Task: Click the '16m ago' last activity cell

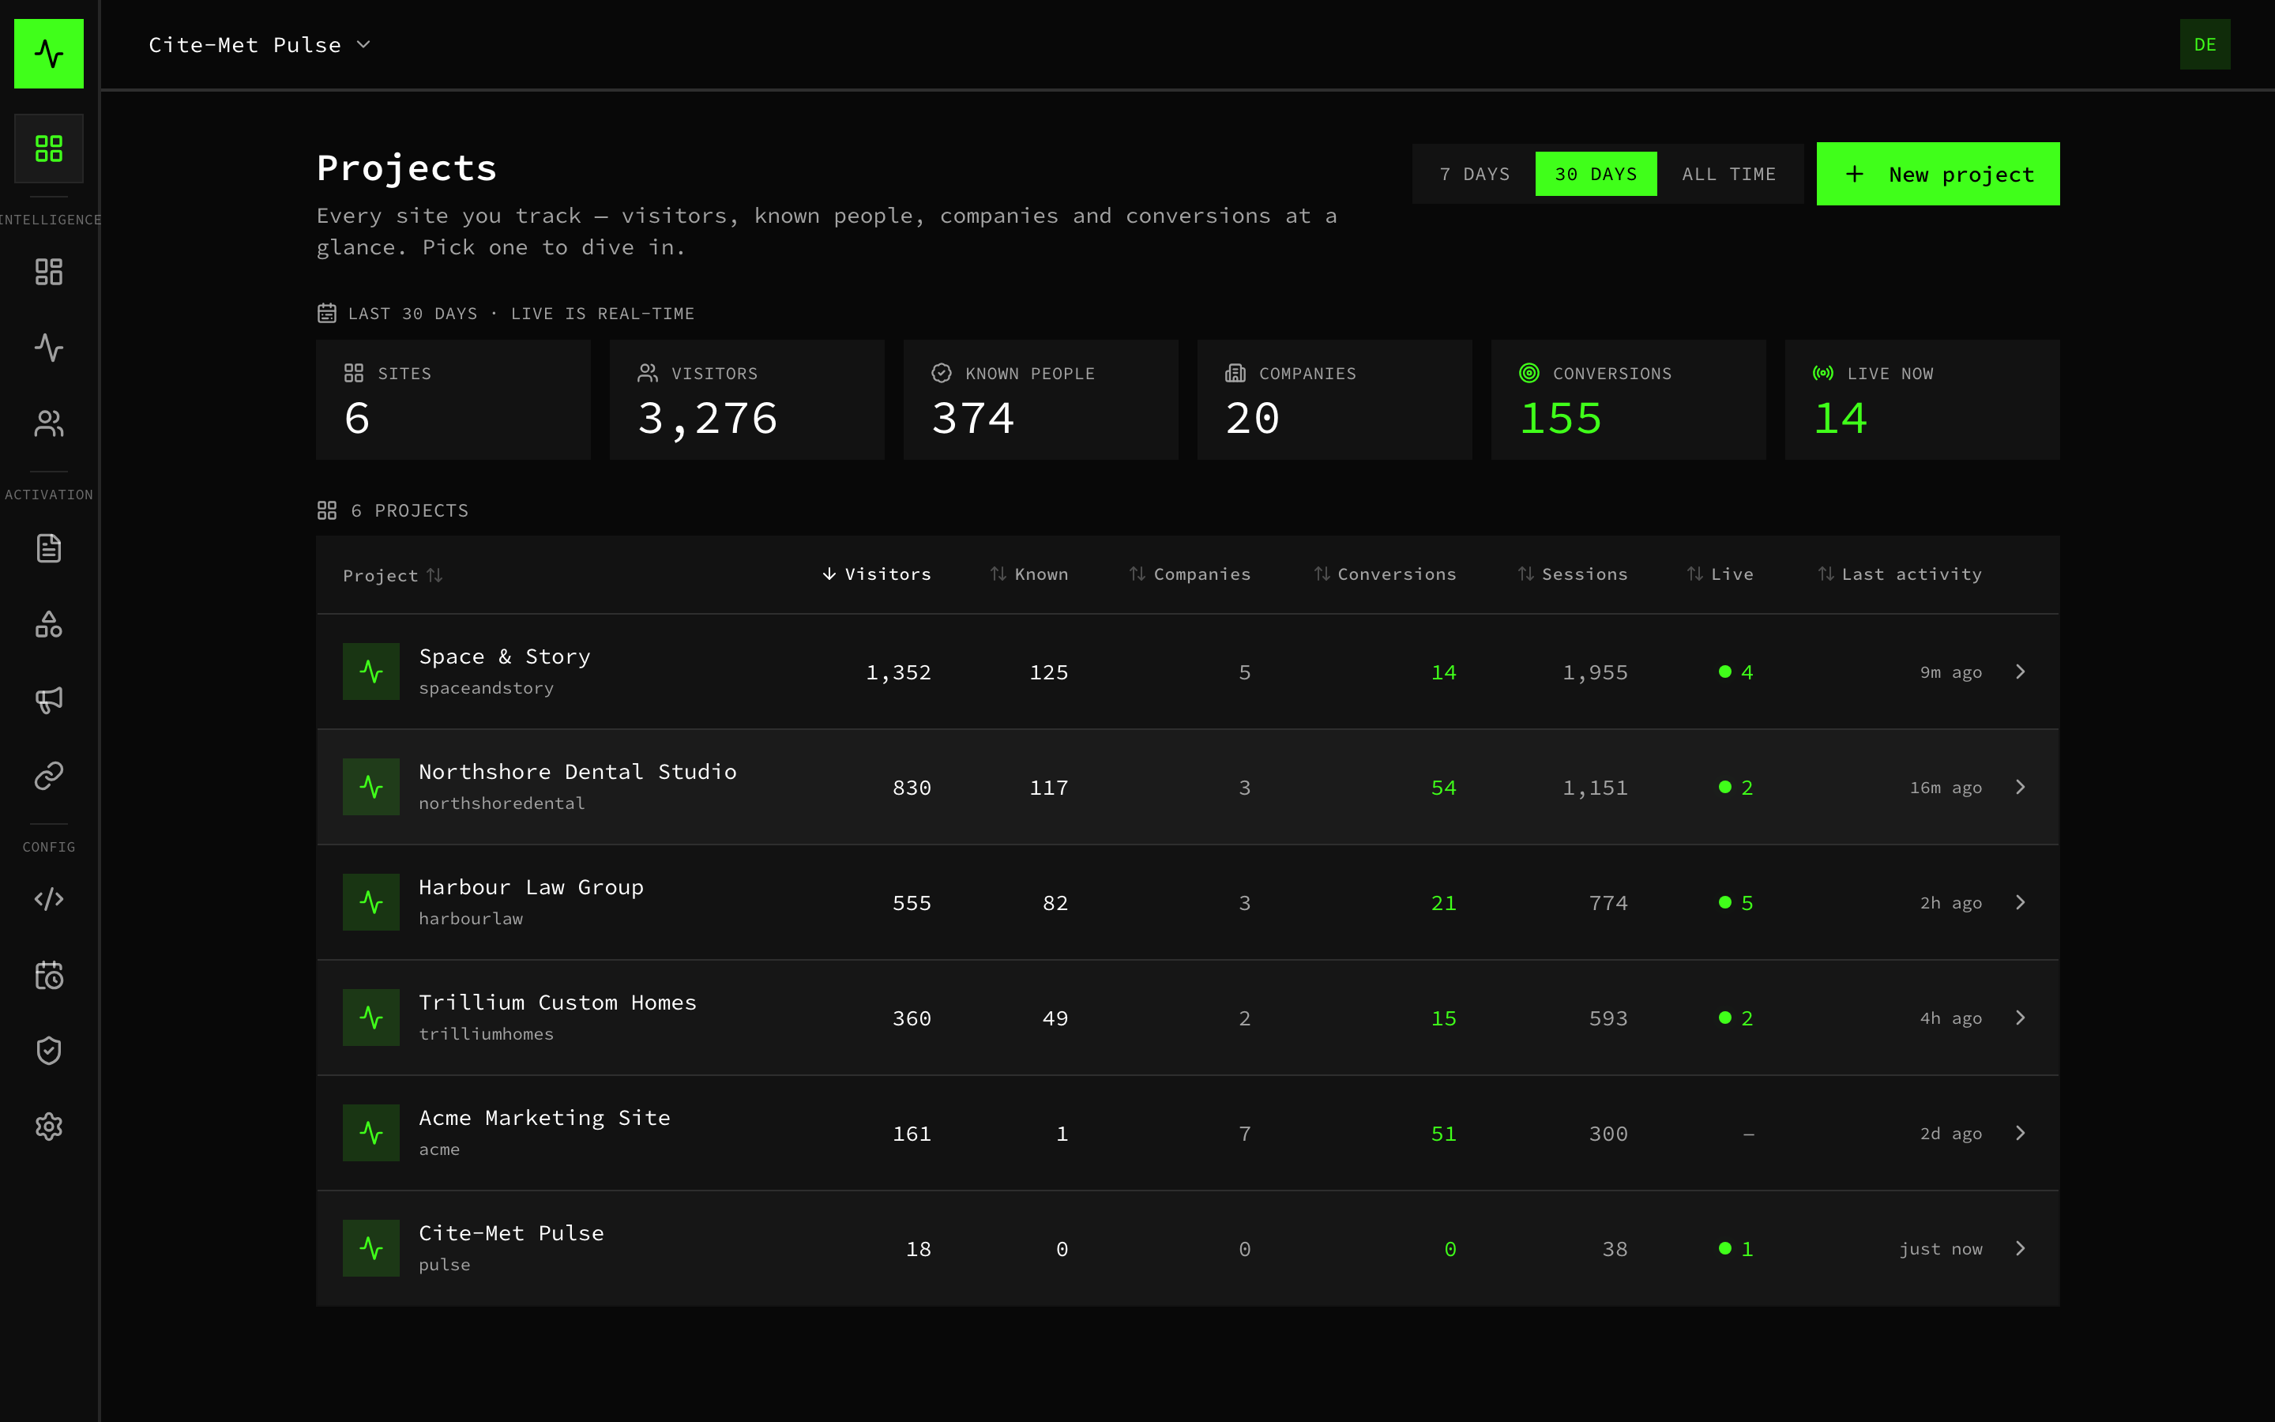Action: point(1945,788)
